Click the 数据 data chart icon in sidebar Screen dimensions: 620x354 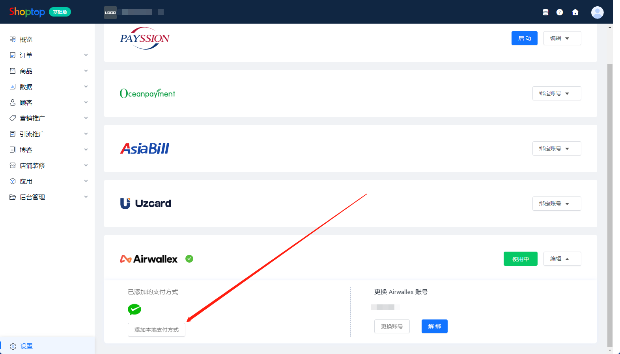[13, 87]
